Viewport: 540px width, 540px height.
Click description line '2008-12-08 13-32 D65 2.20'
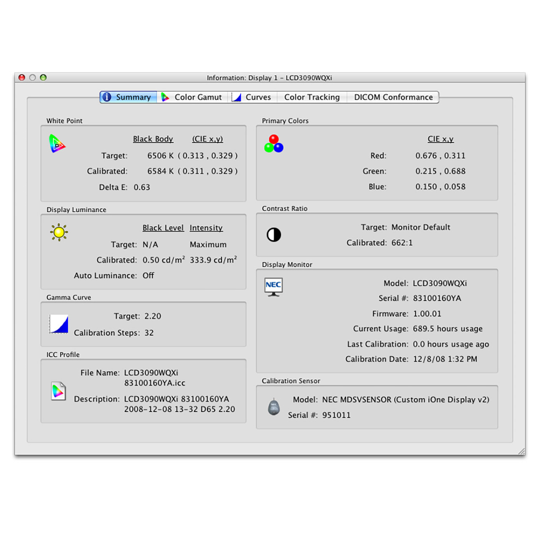point(180,409)
